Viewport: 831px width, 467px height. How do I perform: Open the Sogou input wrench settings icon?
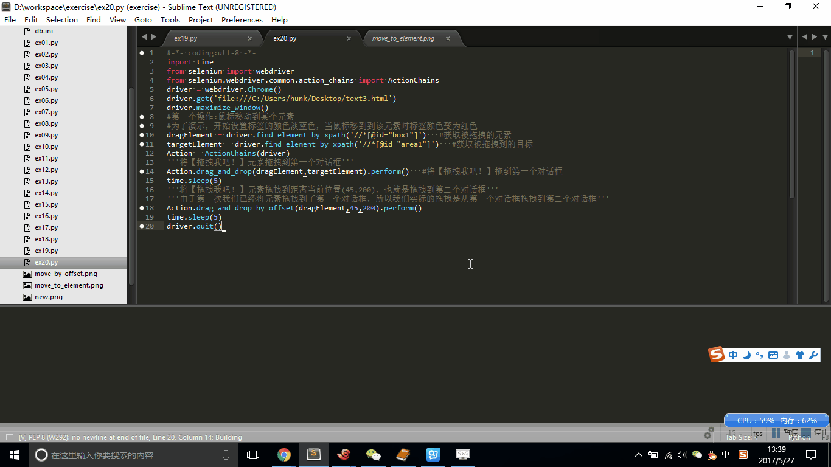(x=813, y=355)
